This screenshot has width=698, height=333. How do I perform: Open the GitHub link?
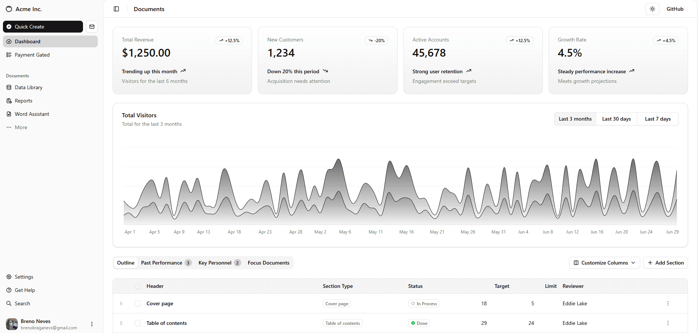(675, 9)
